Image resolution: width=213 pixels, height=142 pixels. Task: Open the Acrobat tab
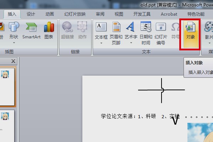pos(169,14)
